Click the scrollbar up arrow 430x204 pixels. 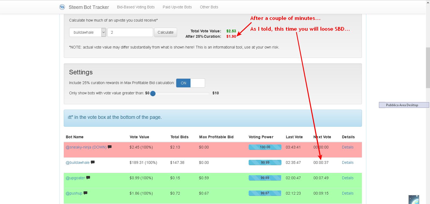428,3
